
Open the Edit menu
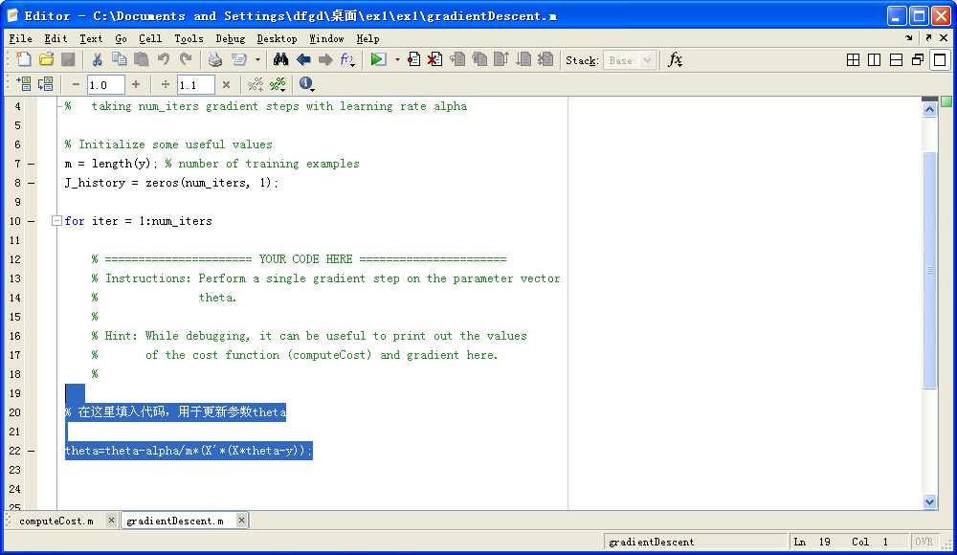(56, 38)
